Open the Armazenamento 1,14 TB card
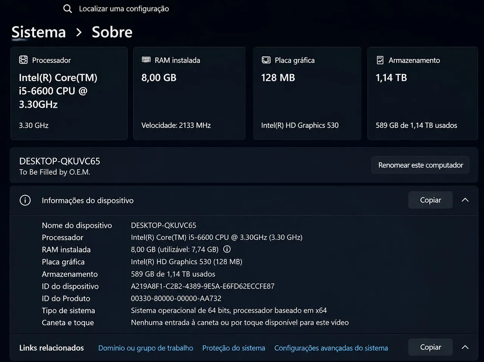Image resolution: width=484 pixels, height=362 pixels. (x=423, y=94)
